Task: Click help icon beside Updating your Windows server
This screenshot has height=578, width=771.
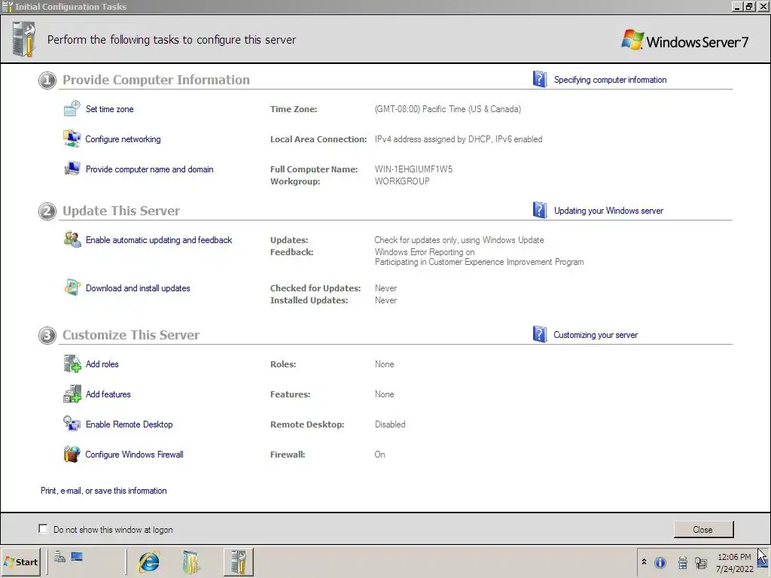Action: [540, 211]
